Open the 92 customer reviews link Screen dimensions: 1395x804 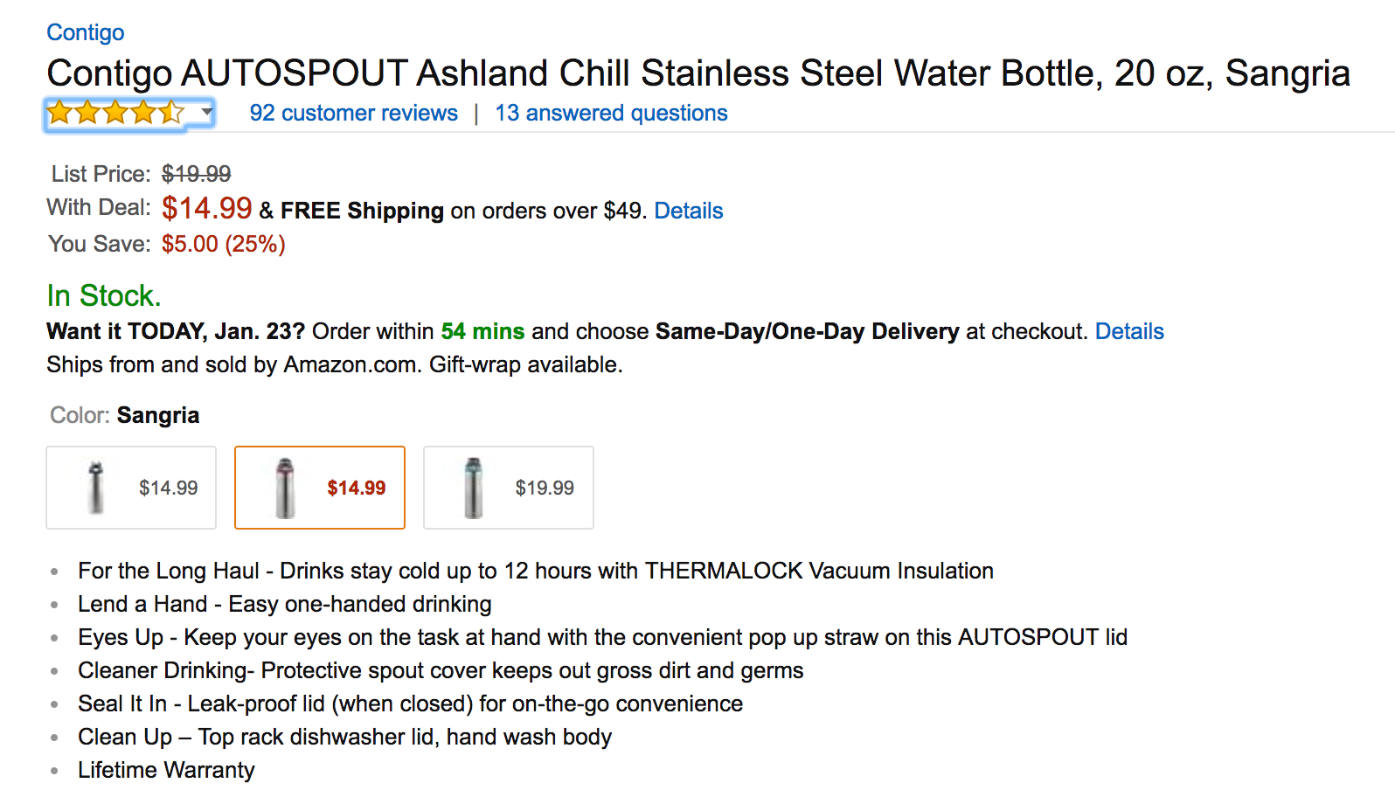353,113
